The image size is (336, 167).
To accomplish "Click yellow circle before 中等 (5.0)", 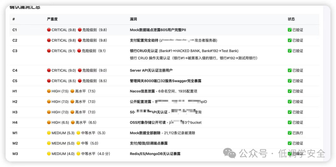I will coord(78,143).
